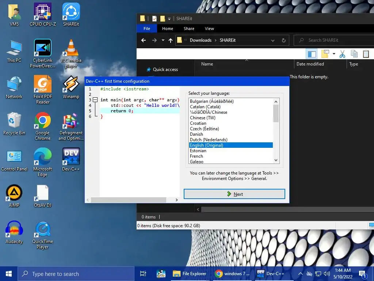Open the File tab in File Explorer
The height and width of the screenshot is (281, 374).
pyautogui.click(x=147, y=29)
